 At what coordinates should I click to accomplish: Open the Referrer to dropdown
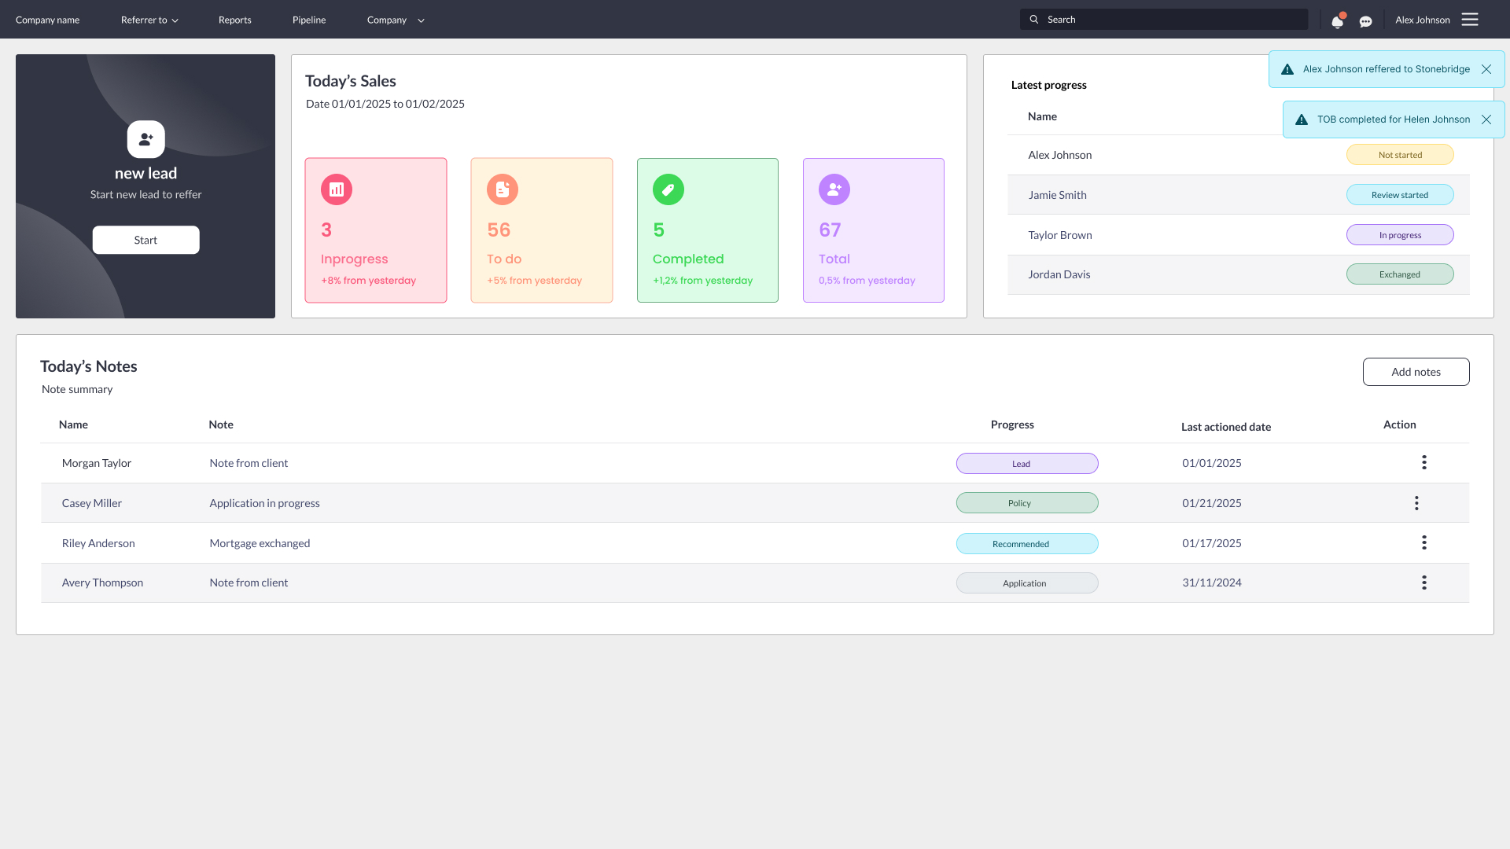pos(149,20)
